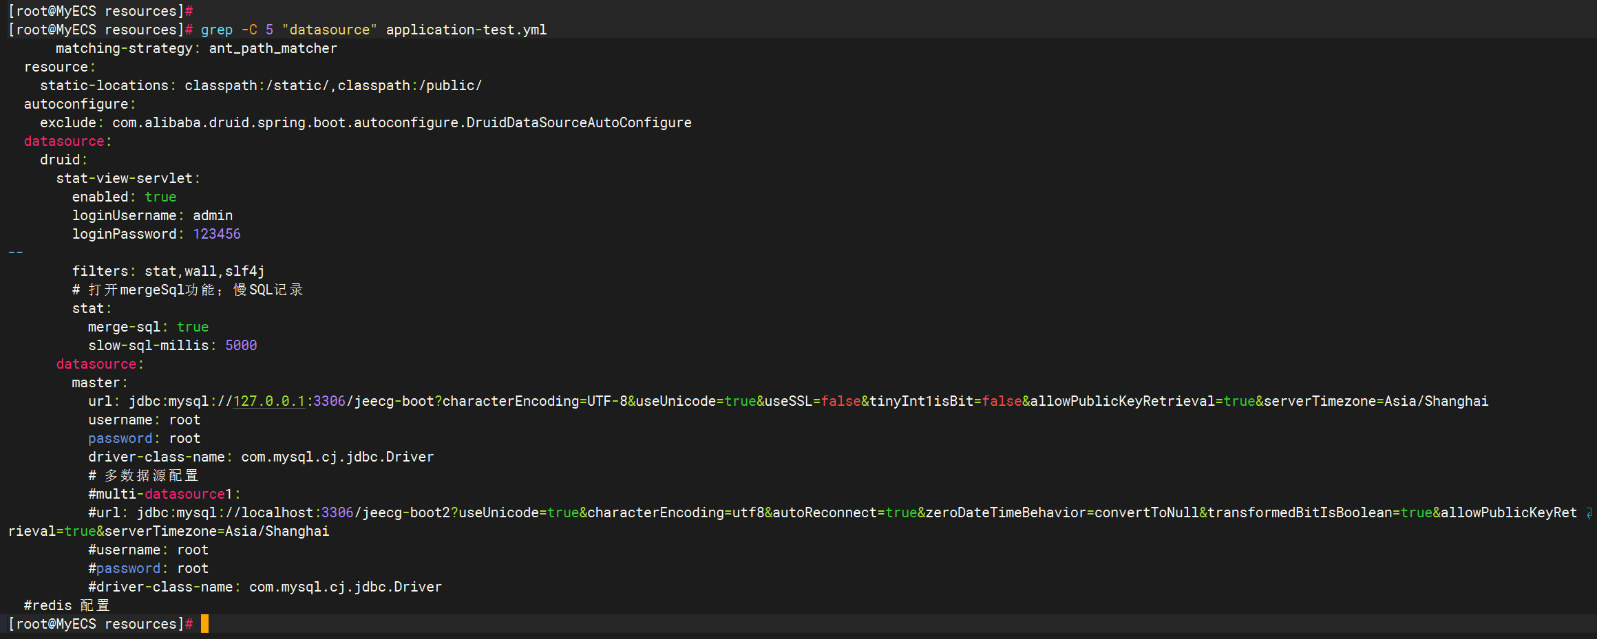Click the resource: key
Image resolution: width=1597 pixels, height=639 pixels.
tap(60, 67)
